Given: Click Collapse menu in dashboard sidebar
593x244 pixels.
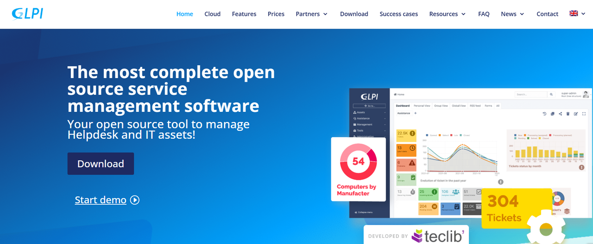Looking at the screenshot, I should (364, 212).
